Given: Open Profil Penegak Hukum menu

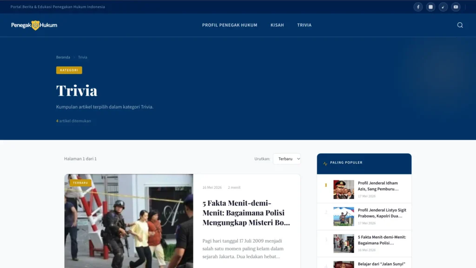Looking at the screenshot, I should (x=230, y=25).
